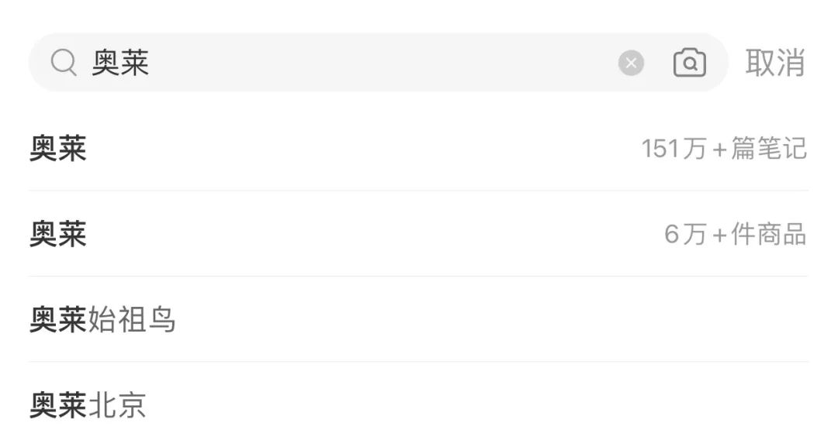
Task: Tap the 151万+篇笔记 count label
Action: point(724,148)
